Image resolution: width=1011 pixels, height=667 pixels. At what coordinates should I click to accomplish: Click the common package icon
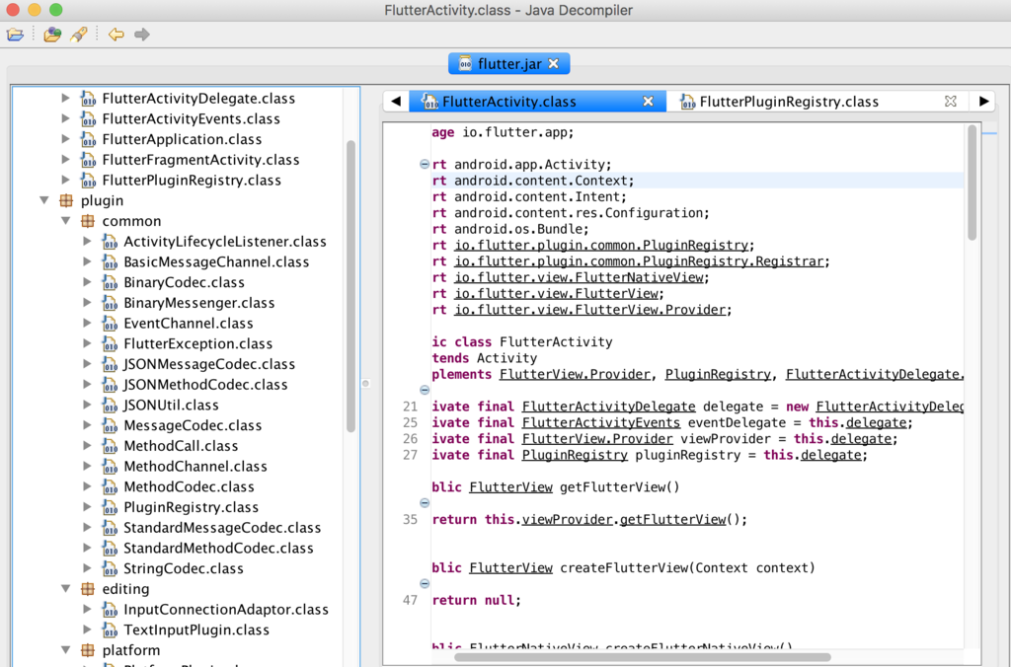tap(88, 221)
